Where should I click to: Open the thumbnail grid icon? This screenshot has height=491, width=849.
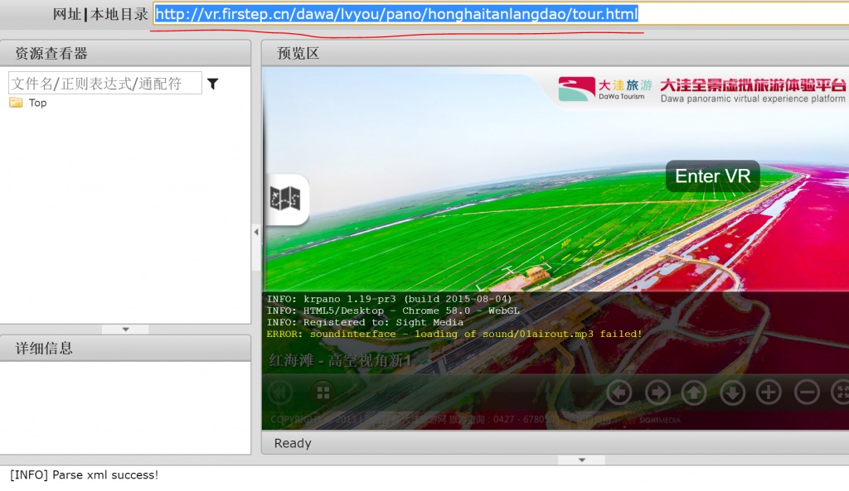(x=323, y=392)
